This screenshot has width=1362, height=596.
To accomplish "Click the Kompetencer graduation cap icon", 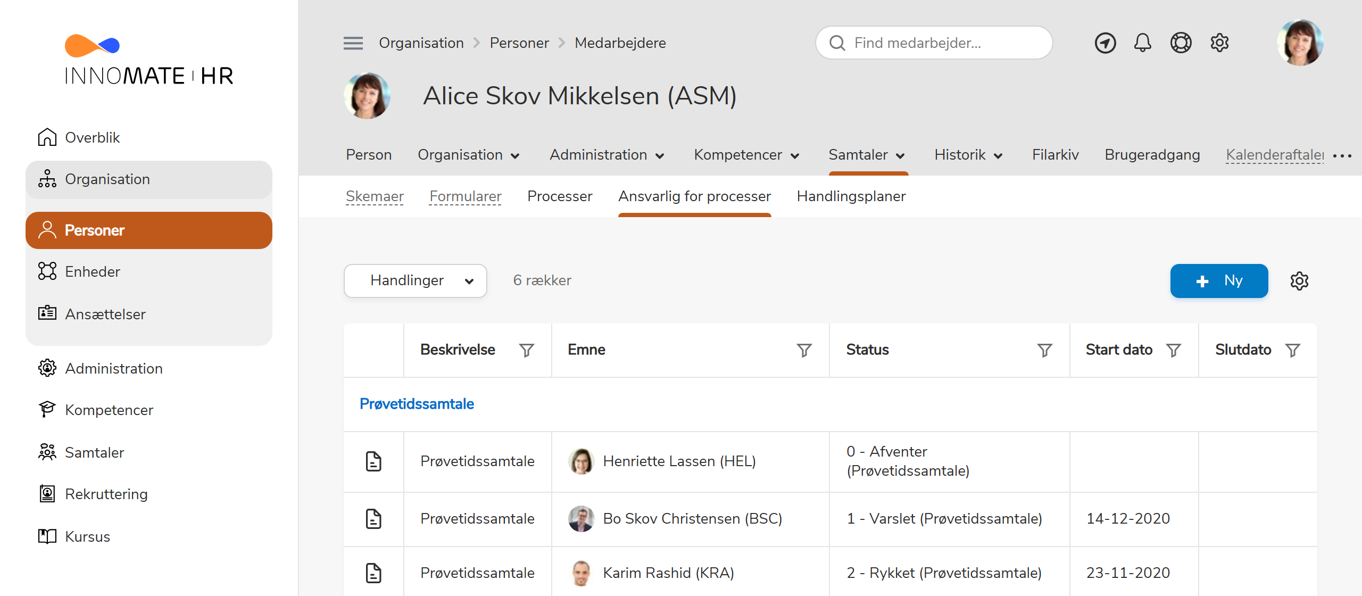I will [x=47, y=409].
